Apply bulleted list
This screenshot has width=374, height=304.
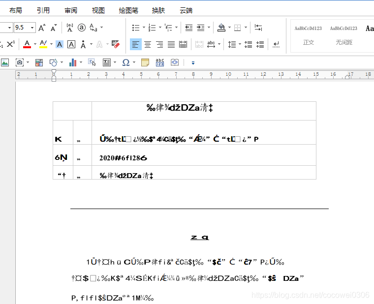tap(136, 28)
